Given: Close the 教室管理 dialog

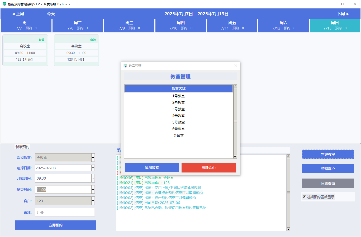Looking at the screenshot, I should [x=236, y=66].
